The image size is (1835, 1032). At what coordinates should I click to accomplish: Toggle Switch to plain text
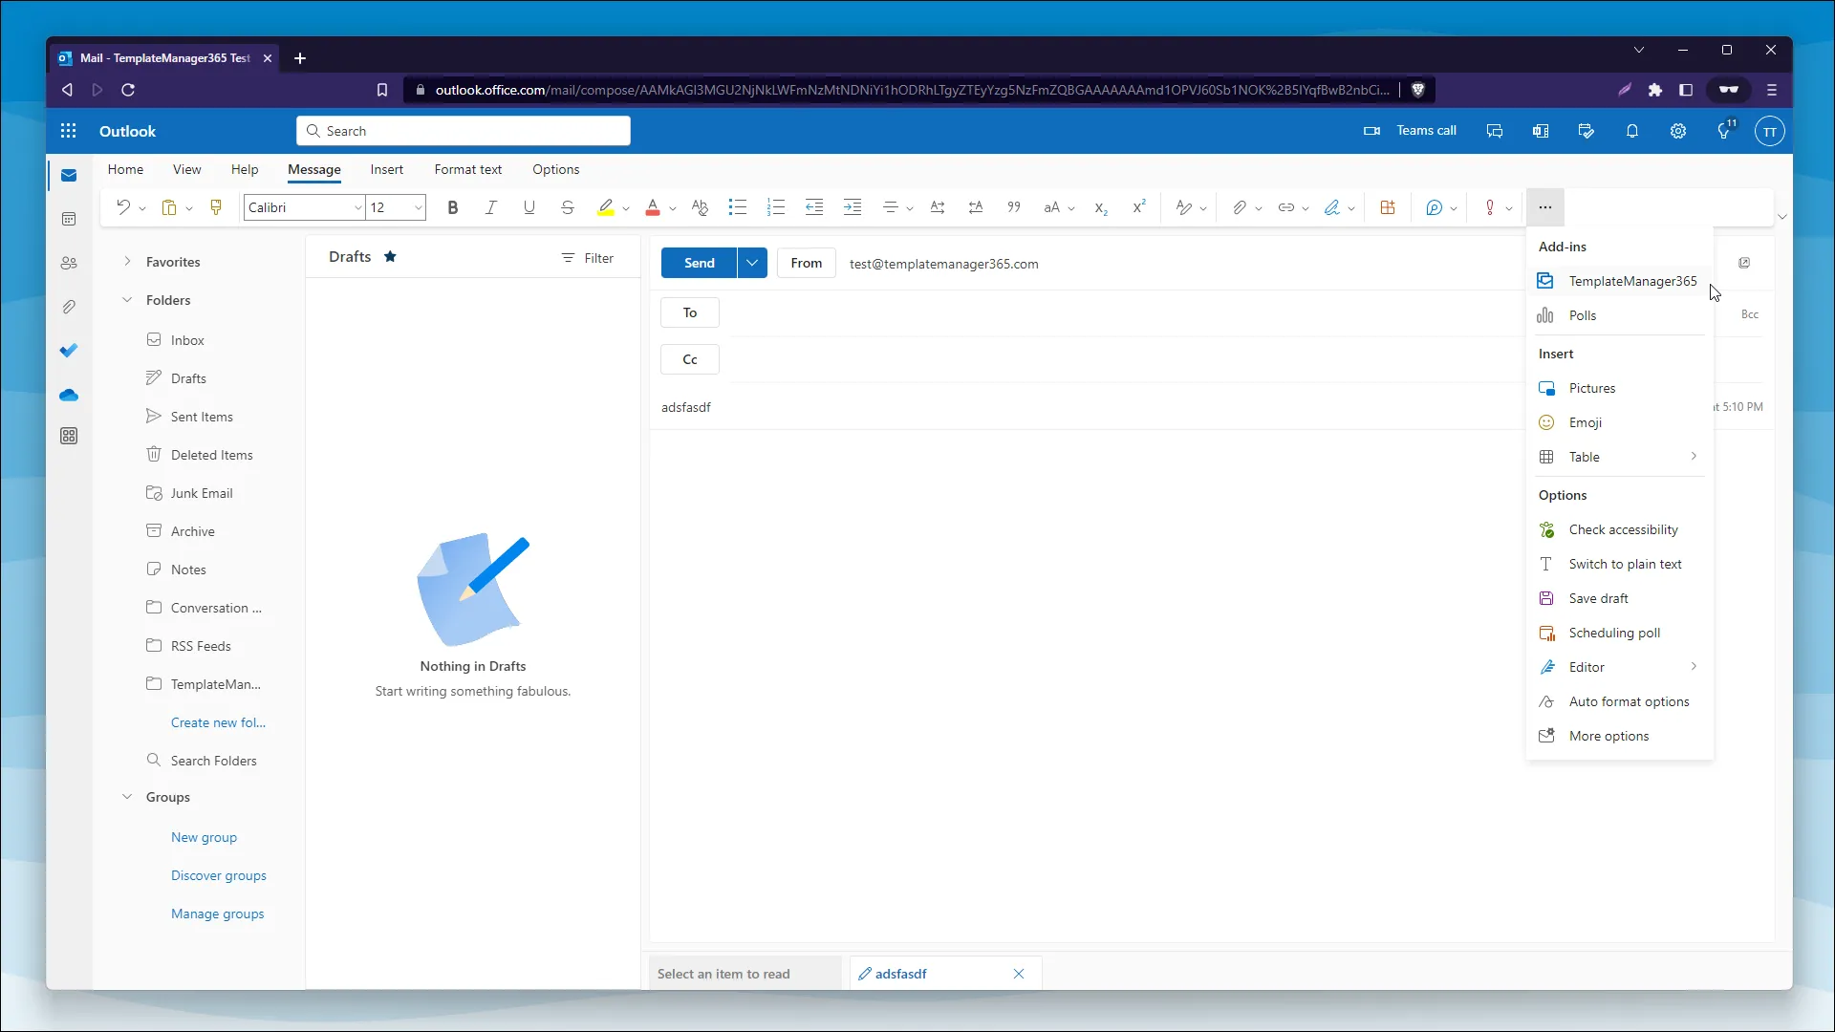[1625, 563]
